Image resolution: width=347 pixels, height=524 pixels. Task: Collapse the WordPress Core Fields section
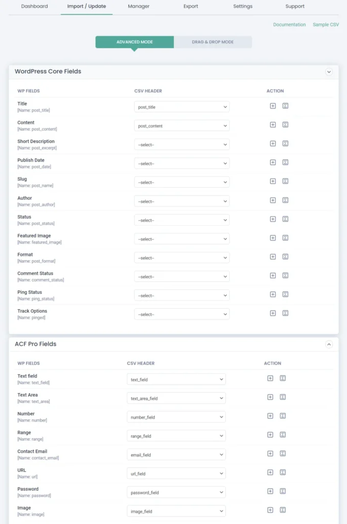329,72
